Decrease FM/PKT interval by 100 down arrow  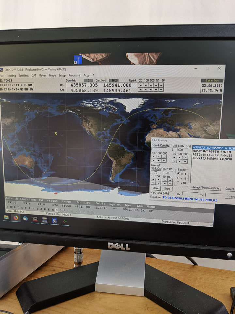coord(170,184)
